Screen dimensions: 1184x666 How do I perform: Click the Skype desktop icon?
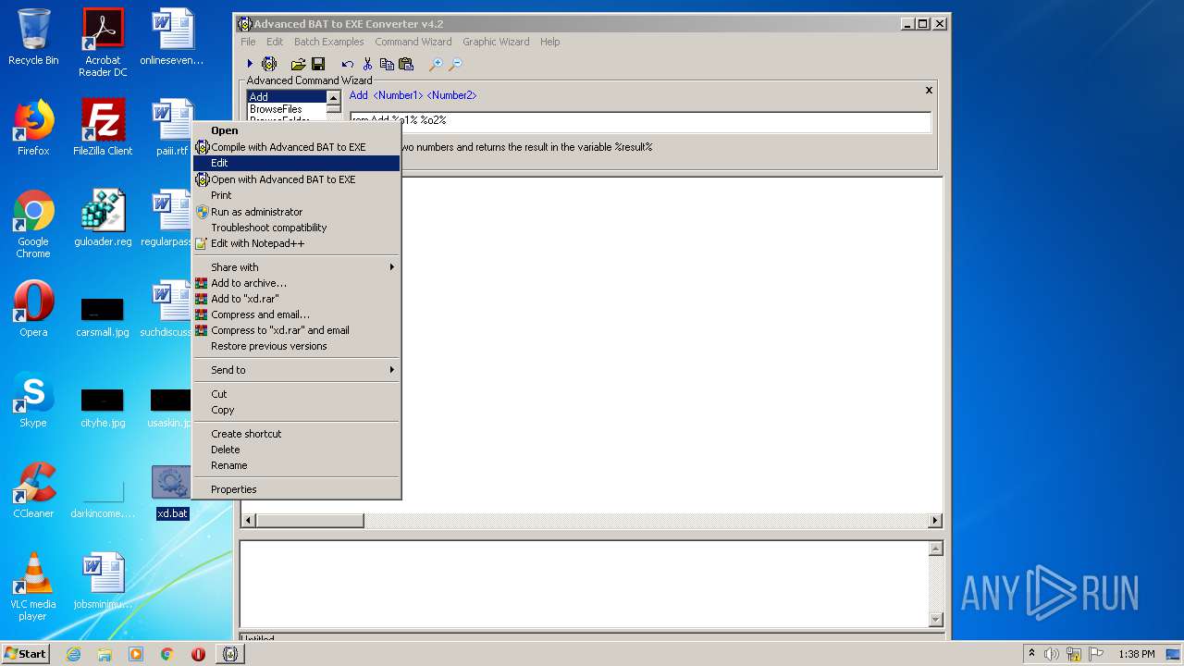[33, 400]
